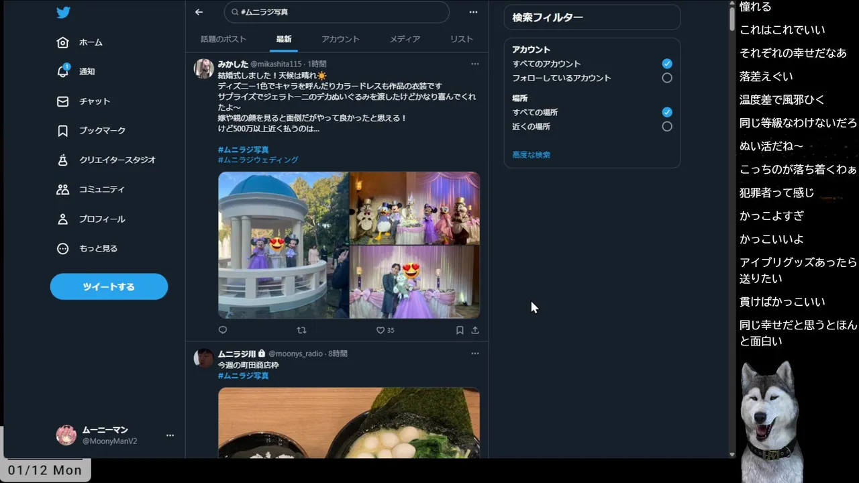
Task: Open the purple dress couple photo
Action: point(415,282)
